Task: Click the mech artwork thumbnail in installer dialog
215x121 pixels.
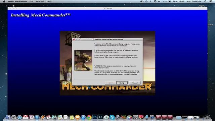Action: [x=83, y=61]
